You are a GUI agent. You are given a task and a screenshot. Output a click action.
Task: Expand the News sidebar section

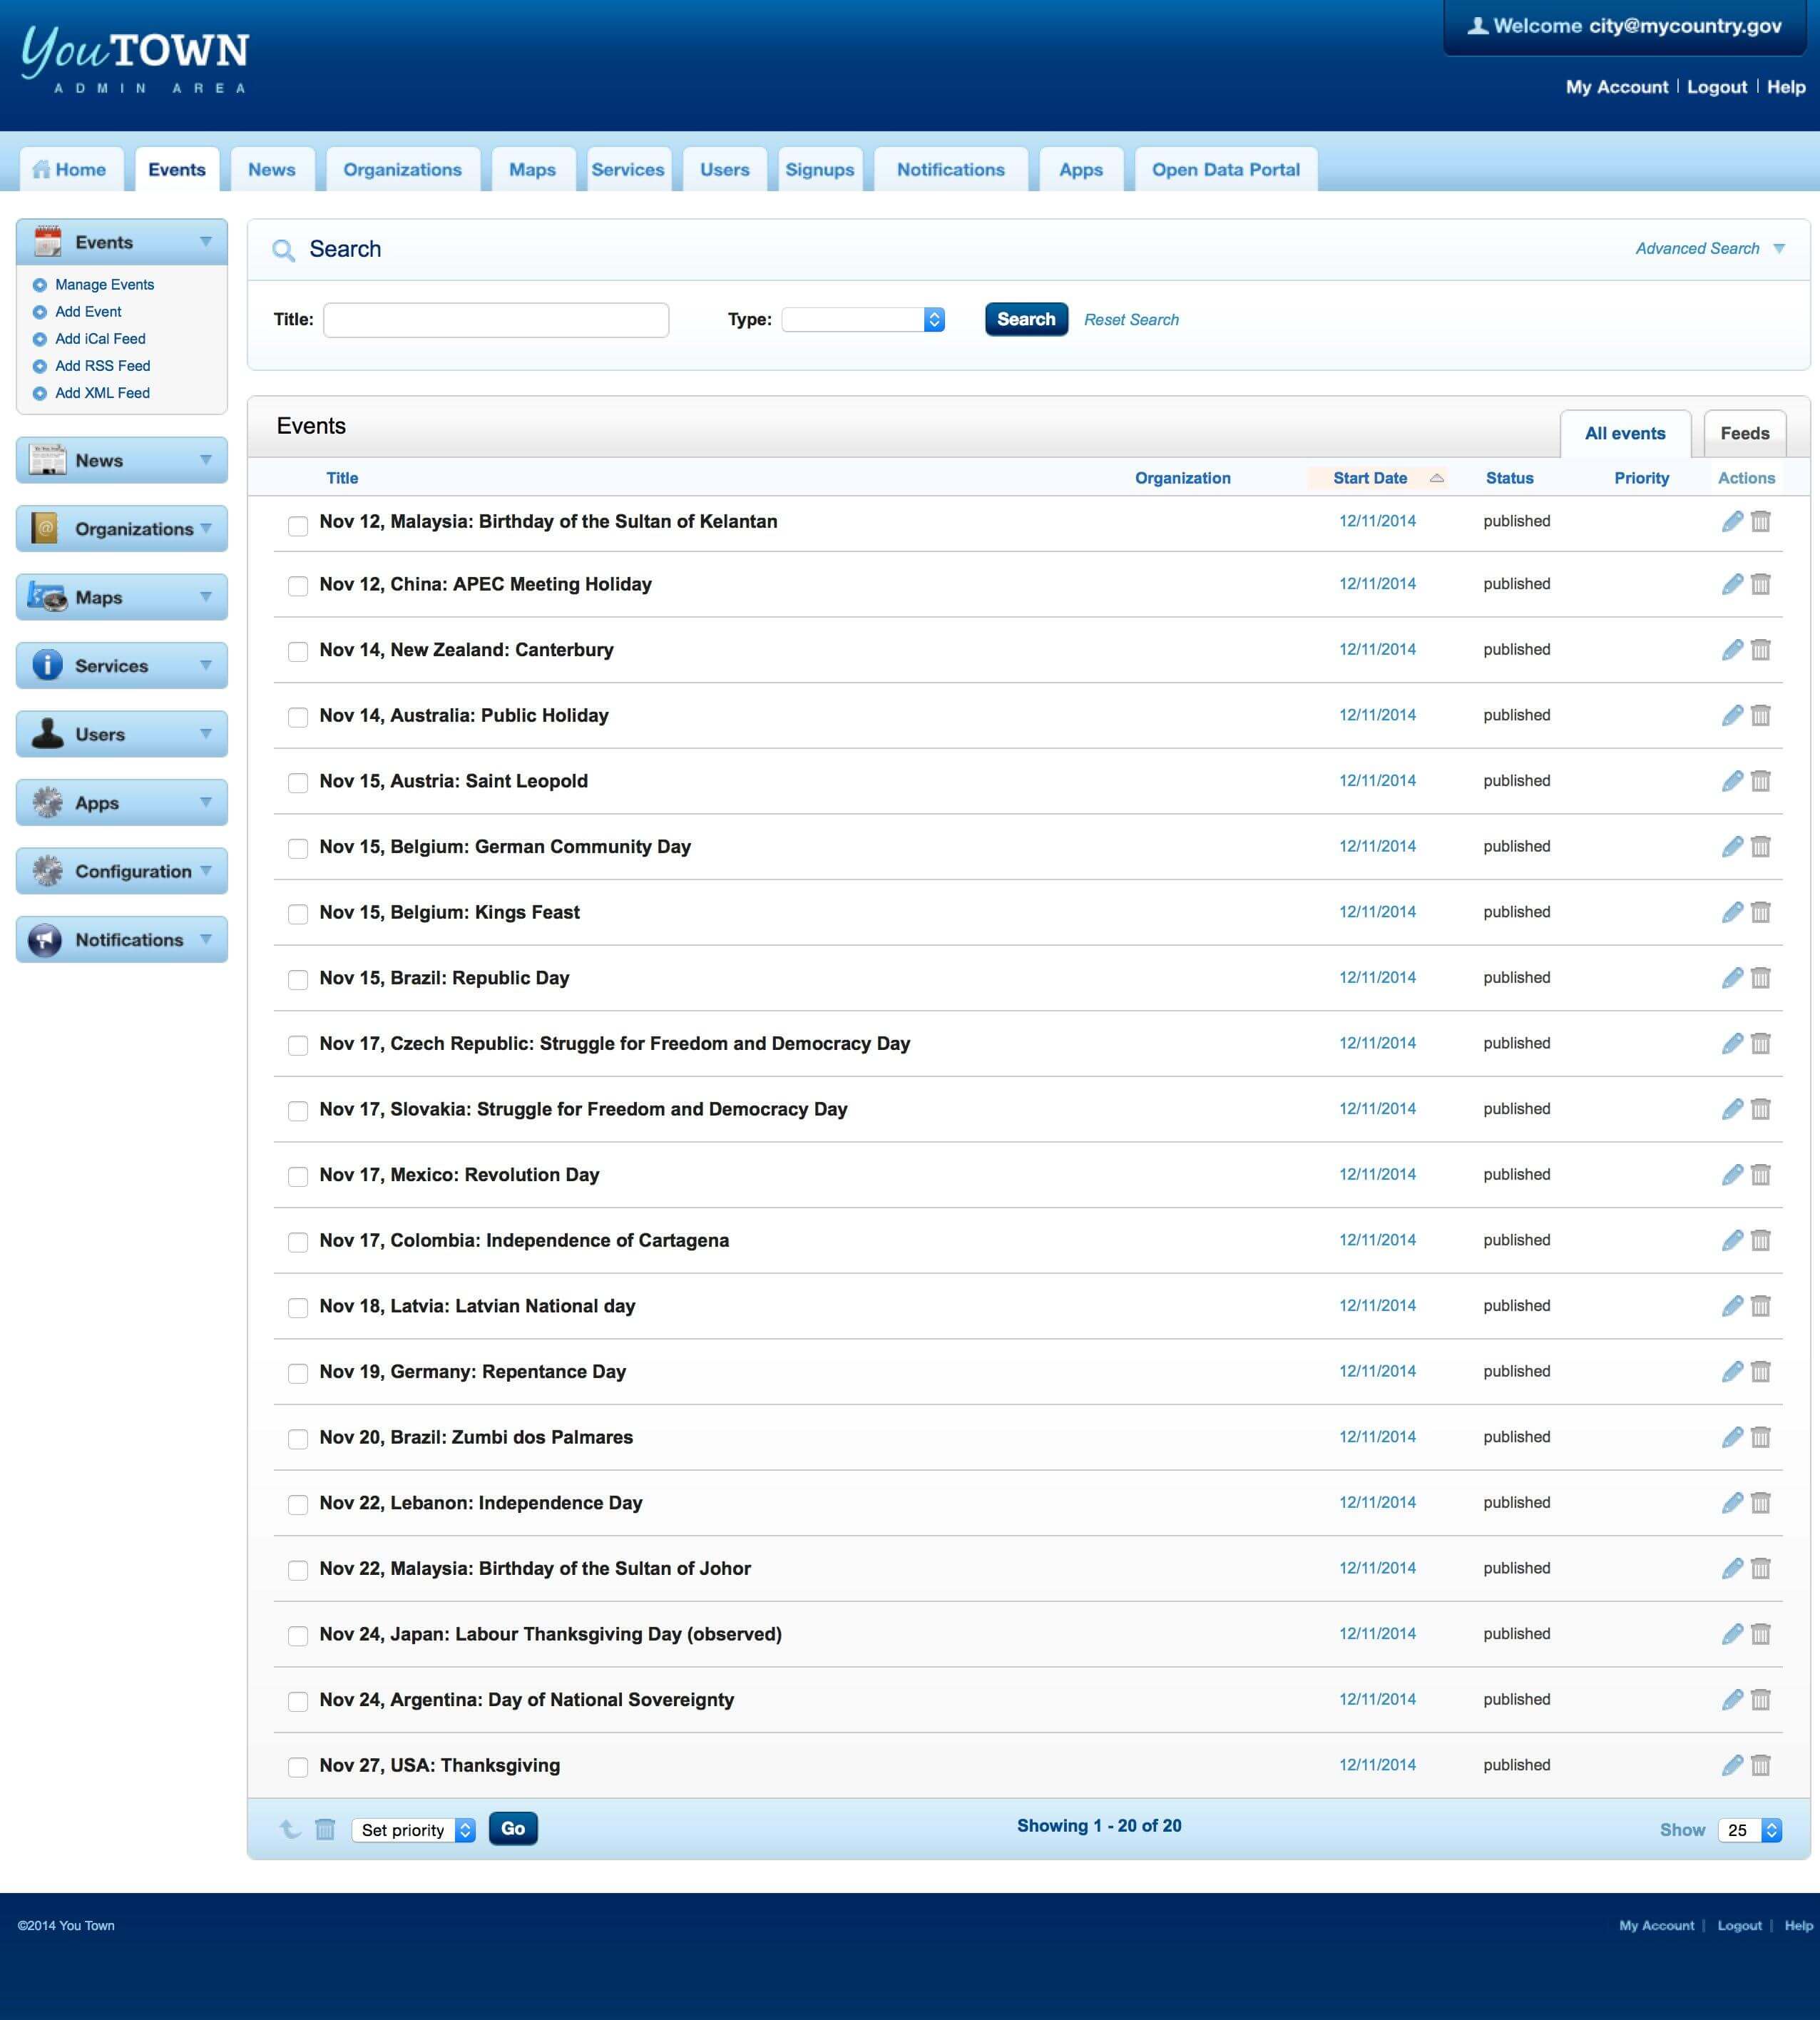coord(122,460)
